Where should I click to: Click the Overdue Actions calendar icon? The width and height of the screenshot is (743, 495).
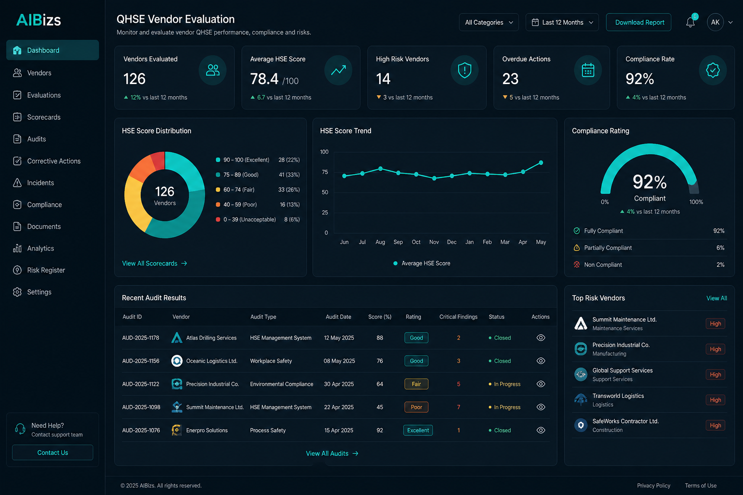click(588, 71)
